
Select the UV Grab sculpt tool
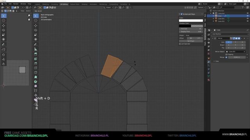click(4, 55)
